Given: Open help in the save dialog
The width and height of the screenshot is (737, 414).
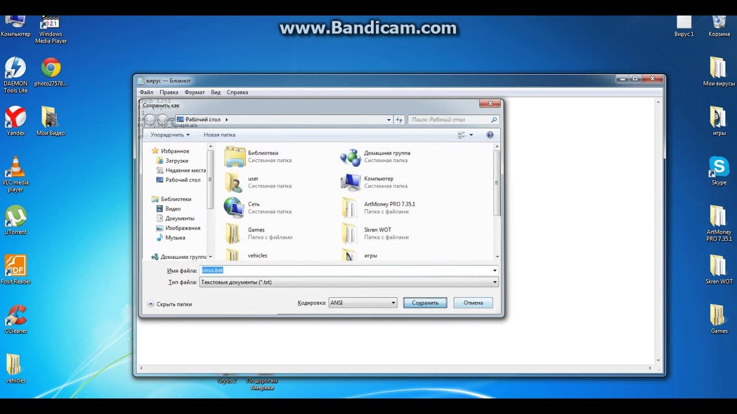Looking at the screenshot, I should pos(490,135).
